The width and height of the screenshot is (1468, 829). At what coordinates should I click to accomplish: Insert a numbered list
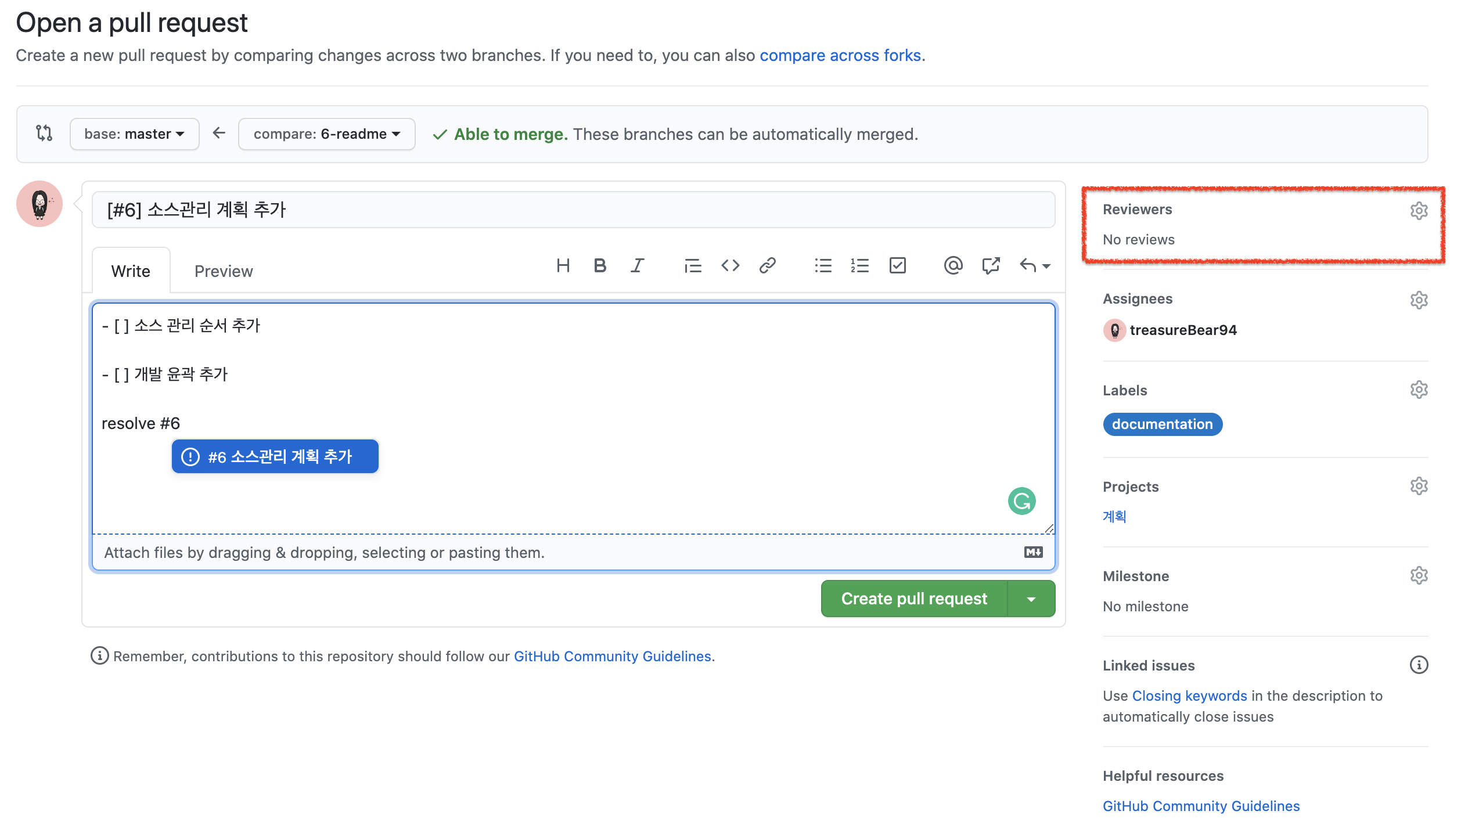click(x=859, y=266)
